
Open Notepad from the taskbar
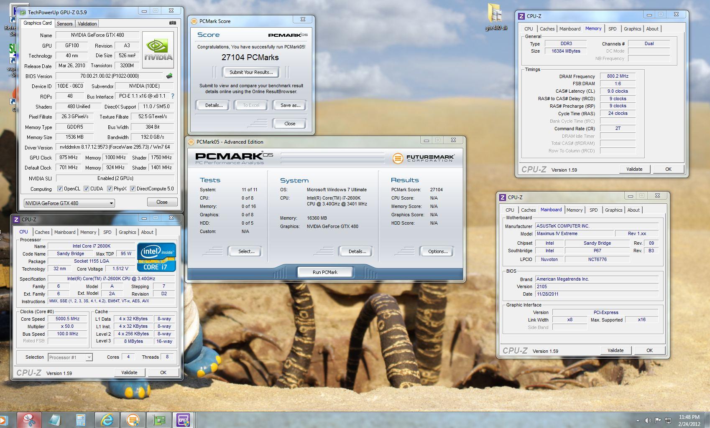click(x=55, y=420)
